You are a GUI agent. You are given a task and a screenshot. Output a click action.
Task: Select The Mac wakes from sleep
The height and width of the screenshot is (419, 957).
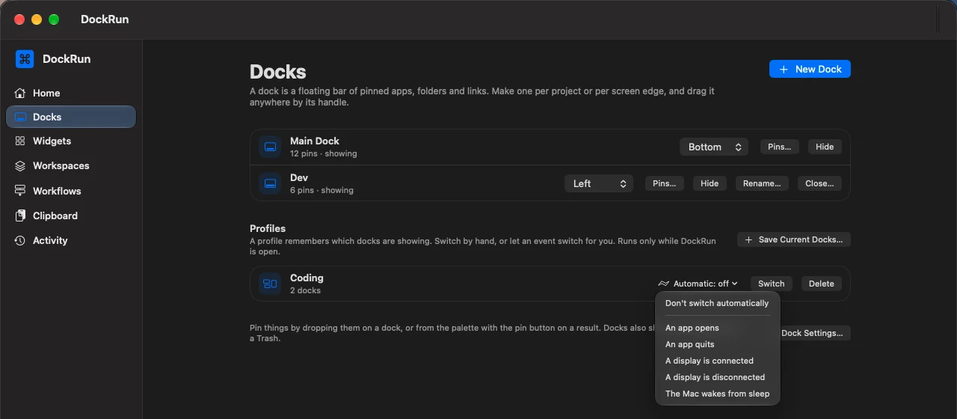coord(717,394)
